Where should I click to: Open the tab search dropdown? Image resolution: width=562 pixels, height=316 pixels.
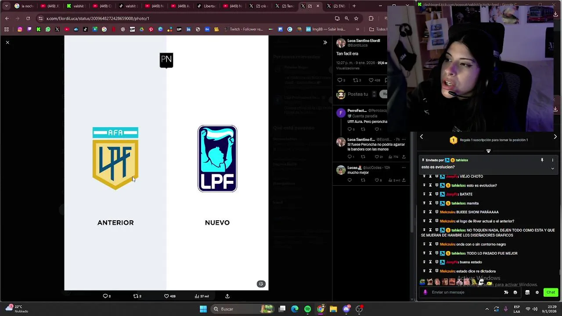(6, 6)
